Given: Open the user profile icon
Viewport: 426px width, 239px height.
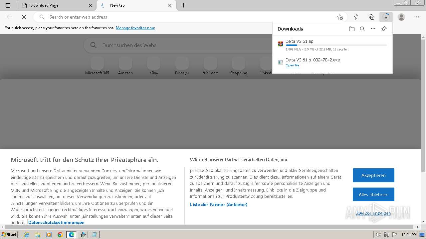Looking at the screenshot, I should pyautogui.click(x=401, y=17).
